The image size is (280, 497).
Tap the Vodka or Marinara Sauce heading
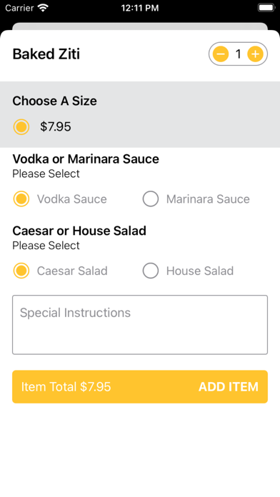(x=86, y=159)
